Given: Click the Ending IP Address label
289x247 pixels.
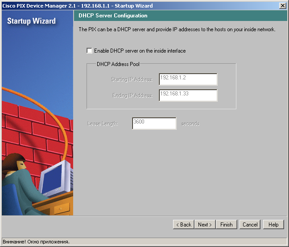Looking at the screenshot, I should tap(132, 95).
